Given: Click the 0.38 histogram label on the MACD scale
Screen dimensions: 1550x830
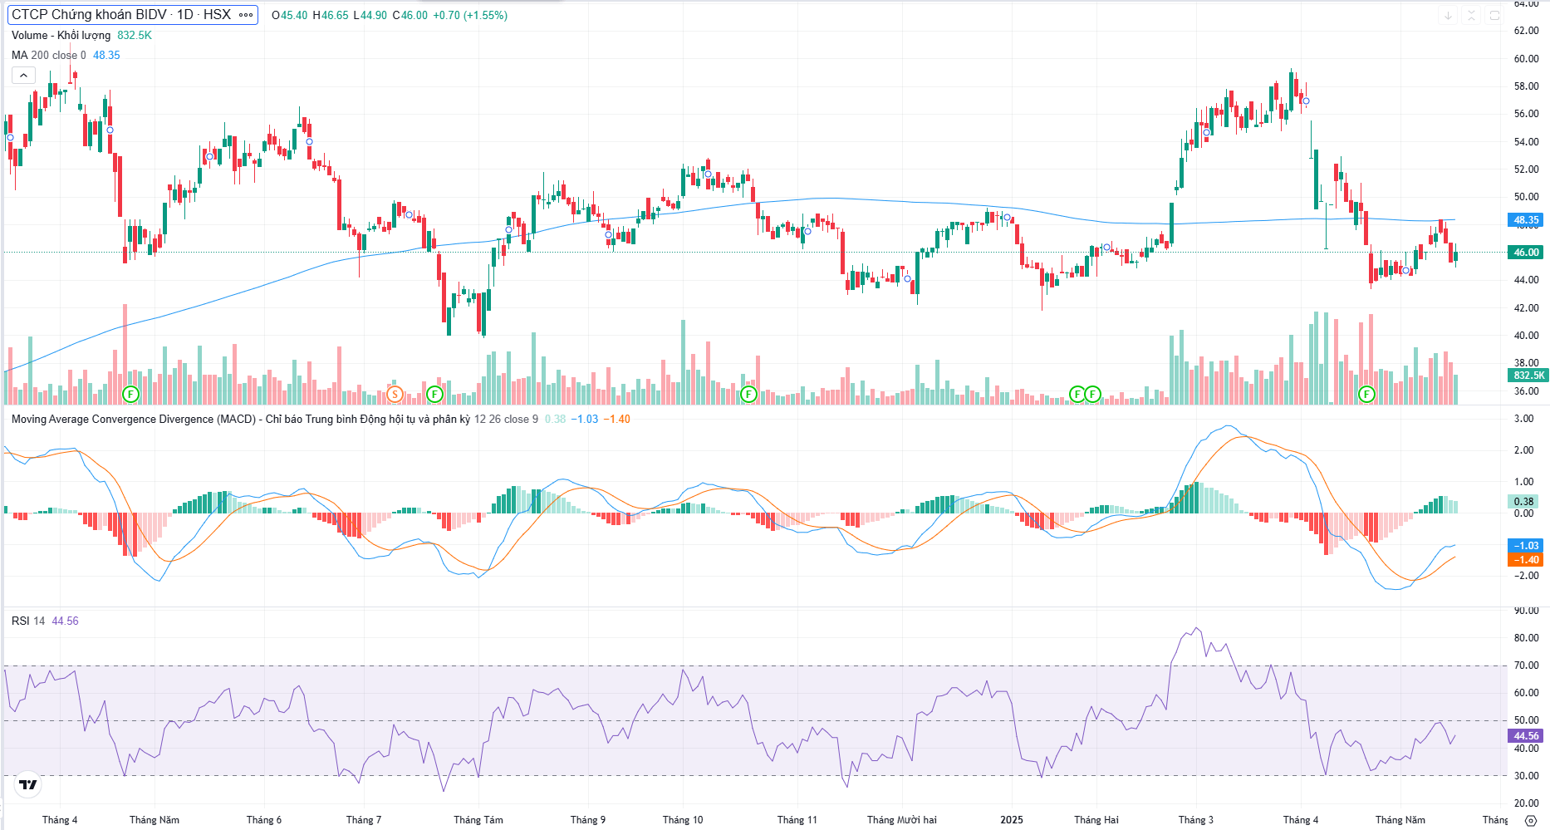Looking at the screenshot, I should (x=1524, y=501).
